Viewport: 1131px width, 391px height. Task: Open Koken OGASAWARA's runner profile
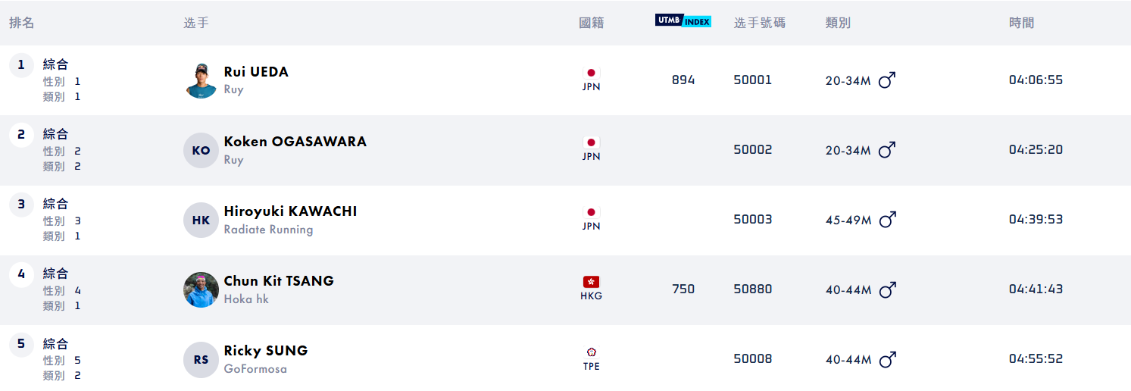click(x=295, y=142)
